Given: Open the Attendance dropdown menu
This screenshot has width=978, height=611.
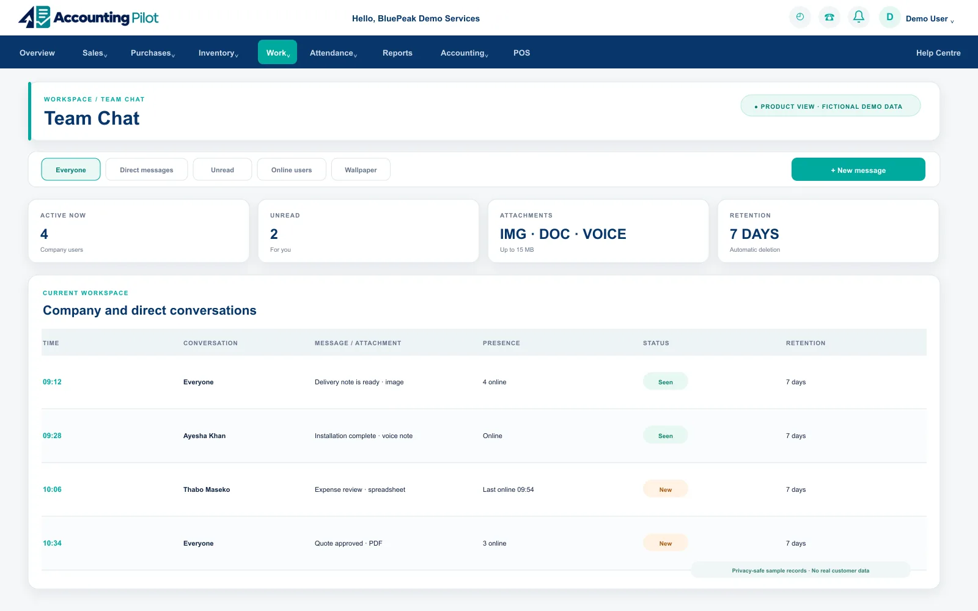Looking at the screenshot, I should pyautogui.click(x=333, y=53).
